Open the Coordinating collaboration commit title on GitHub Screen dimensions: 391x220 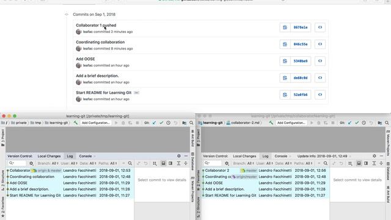[x=100, y=42]
